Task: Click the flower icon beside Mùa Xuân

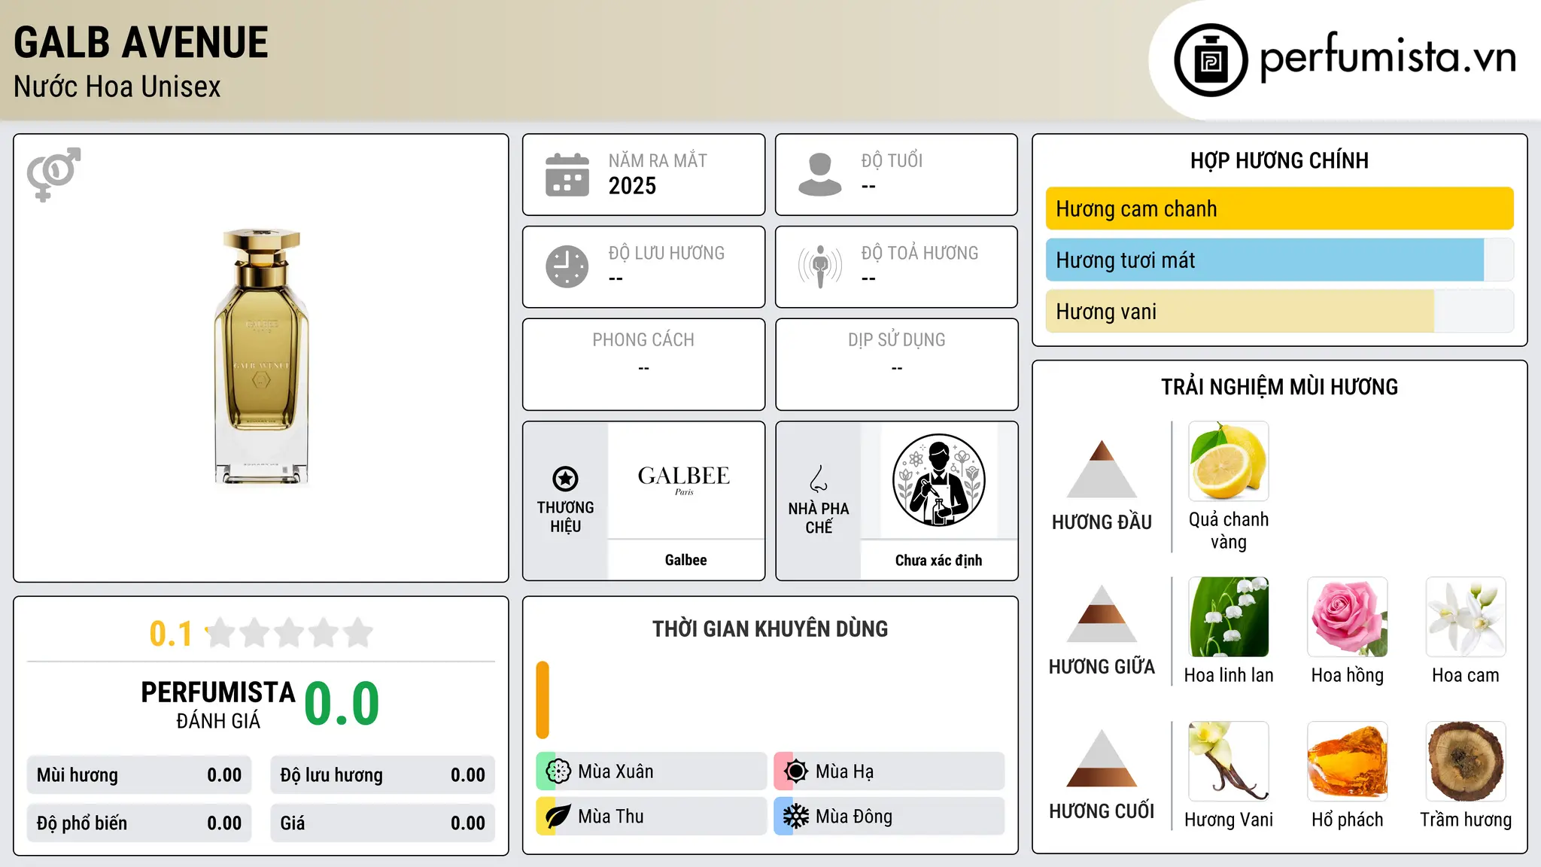Action: [x=558, y=771]
